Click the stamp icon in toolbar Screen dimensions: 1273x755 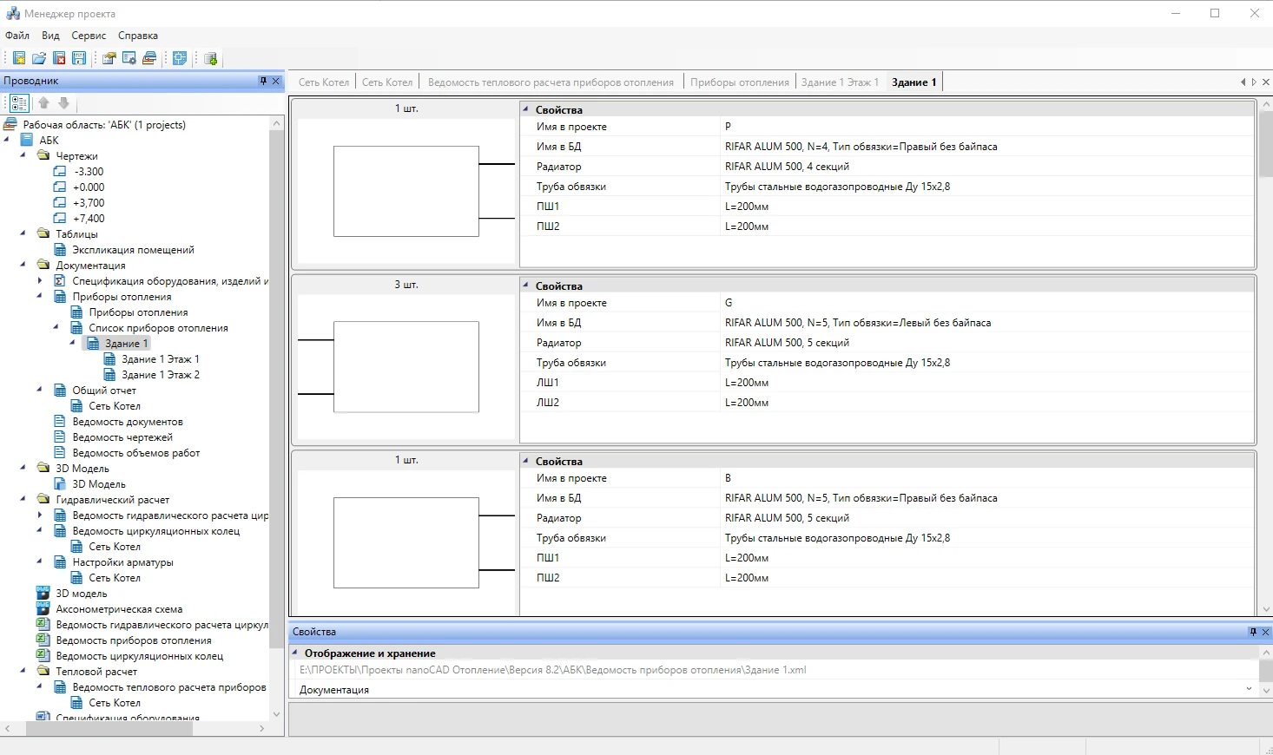(149, 58)
